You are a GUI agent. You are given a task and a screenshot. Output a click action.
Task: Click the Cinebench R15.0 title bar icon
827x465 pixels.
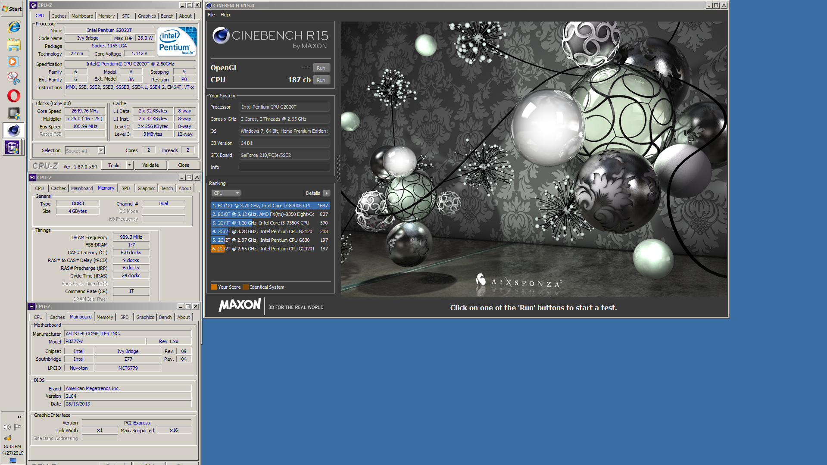209,6
